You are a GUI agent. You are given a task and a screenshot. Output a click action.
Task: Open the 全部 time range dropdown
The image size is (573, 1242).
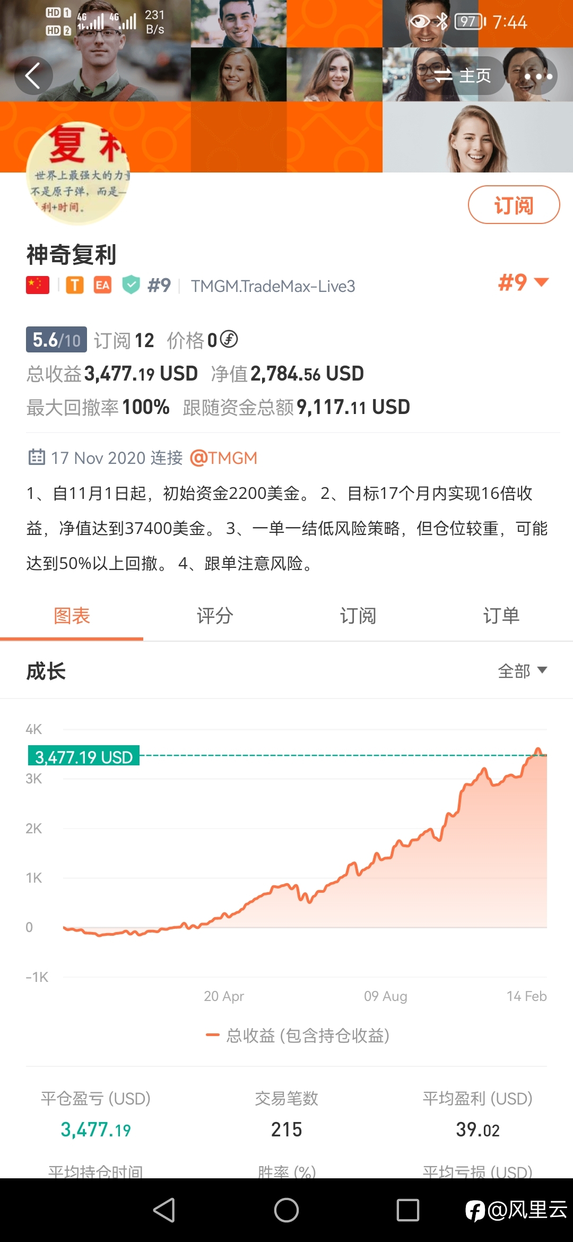click(523, 671)
